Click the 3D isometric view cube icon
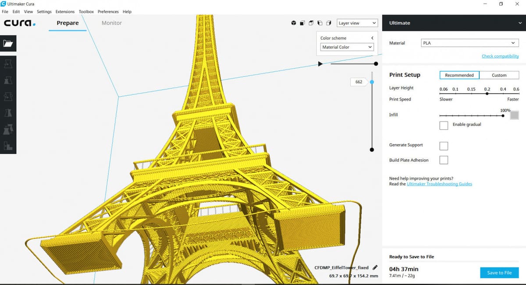Viewport: 526px width, 285px height. (x=294, y=23)
